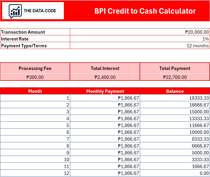This screenshot has height=177, width=210.
Task: Click The Data Code chart logo icon
Action: [x=15, y=11]
